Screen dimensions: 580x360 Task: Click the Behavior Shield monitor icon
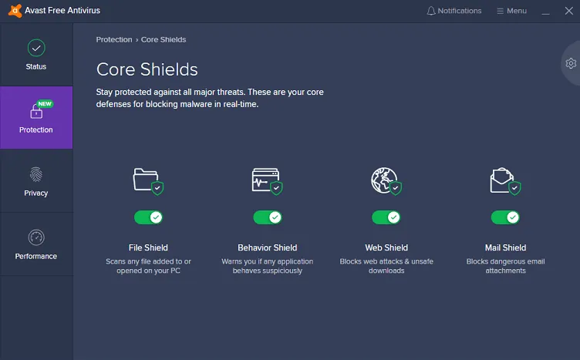(268, 181)
